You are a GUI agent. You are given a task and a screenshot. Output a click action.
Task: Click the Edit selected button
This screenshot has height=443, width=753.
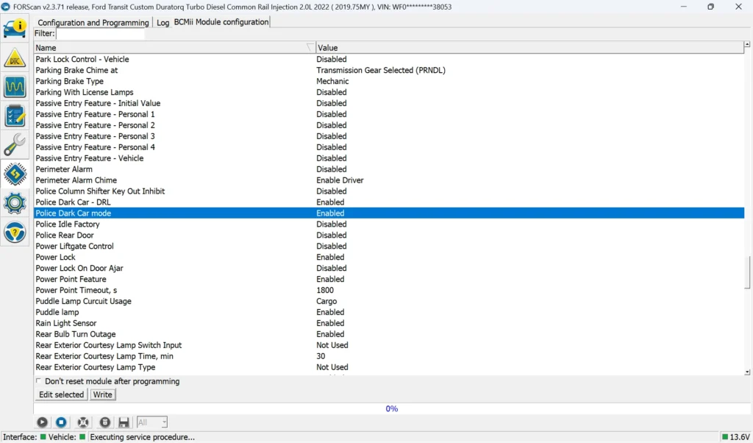62,394
